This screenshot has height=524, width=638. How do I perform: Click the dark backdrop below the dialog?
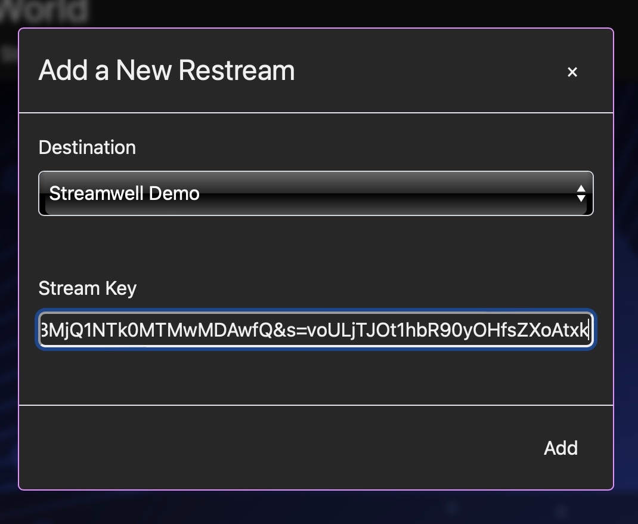point(316,507)
